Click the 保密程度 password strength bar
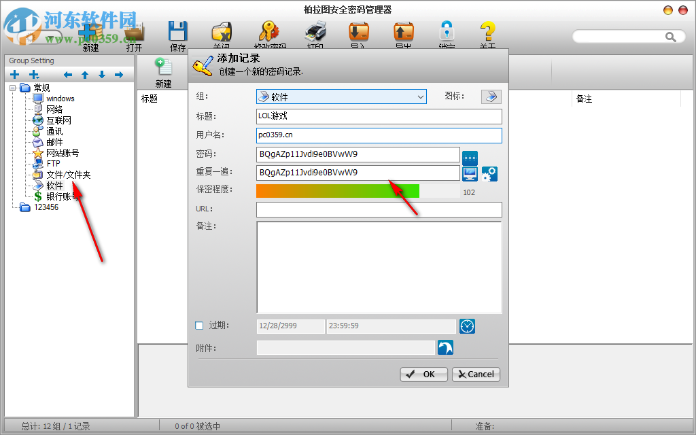Image resolution: width=696 pixels, height=435 pixels. coord(337,190)
